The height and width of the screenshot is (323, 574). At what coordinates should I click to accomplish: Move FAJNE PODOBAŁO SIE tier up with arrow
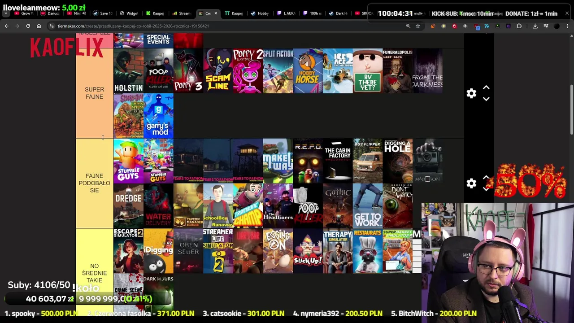click(486, 178)
